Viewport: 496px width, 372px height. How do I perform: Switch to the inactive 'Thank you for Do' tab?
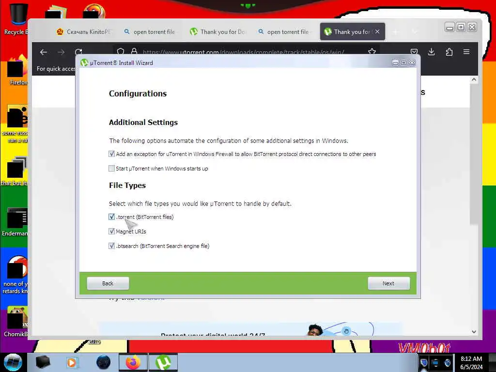pyautogui.click(x=217, y=31)
